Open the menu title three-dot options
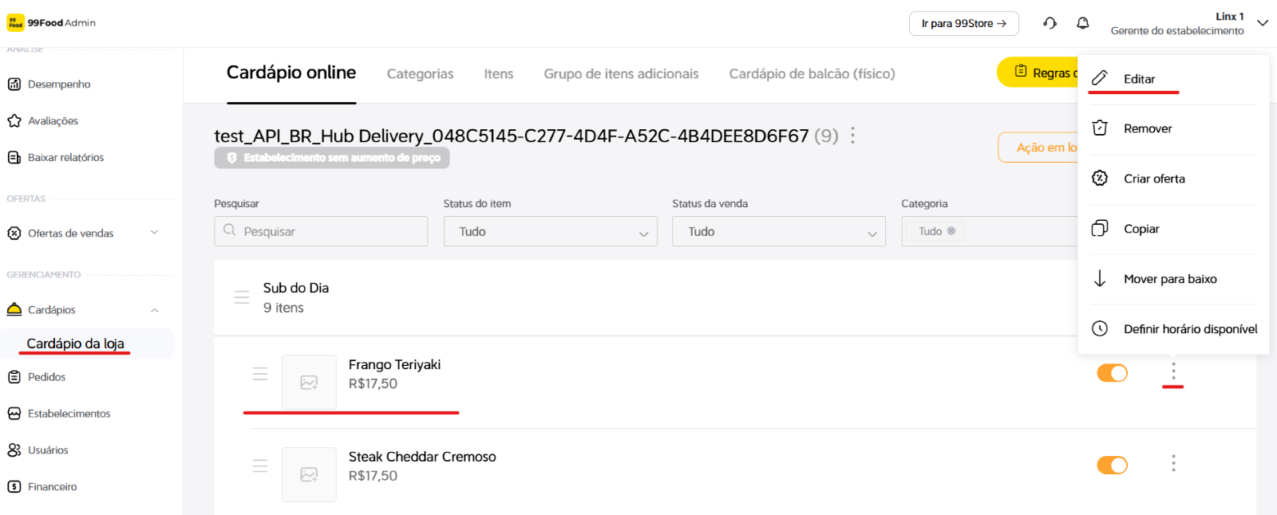The height and width of the screenshot is (515, 1277). coord(853,136)
